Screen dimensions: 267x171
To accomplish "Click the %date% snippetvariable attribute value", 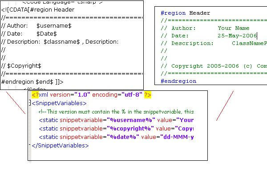I will [123, 137].
